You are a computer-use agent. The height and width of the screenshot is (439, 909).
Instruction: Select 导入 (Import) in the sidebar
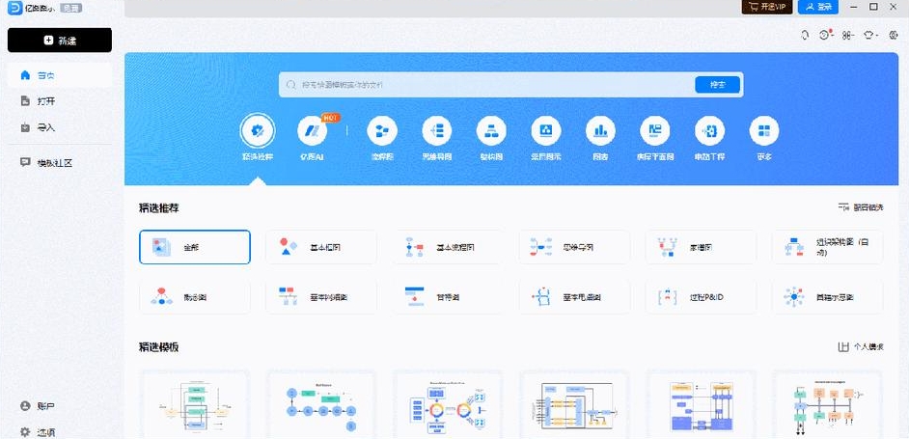60,127
